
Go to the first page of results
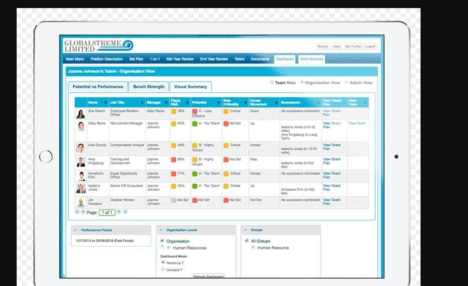coord(77,212)
